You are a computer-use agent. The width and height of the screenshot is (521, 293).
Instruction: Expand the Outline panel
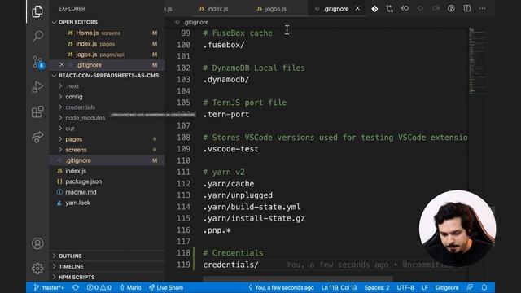click(x=107, y=256)
